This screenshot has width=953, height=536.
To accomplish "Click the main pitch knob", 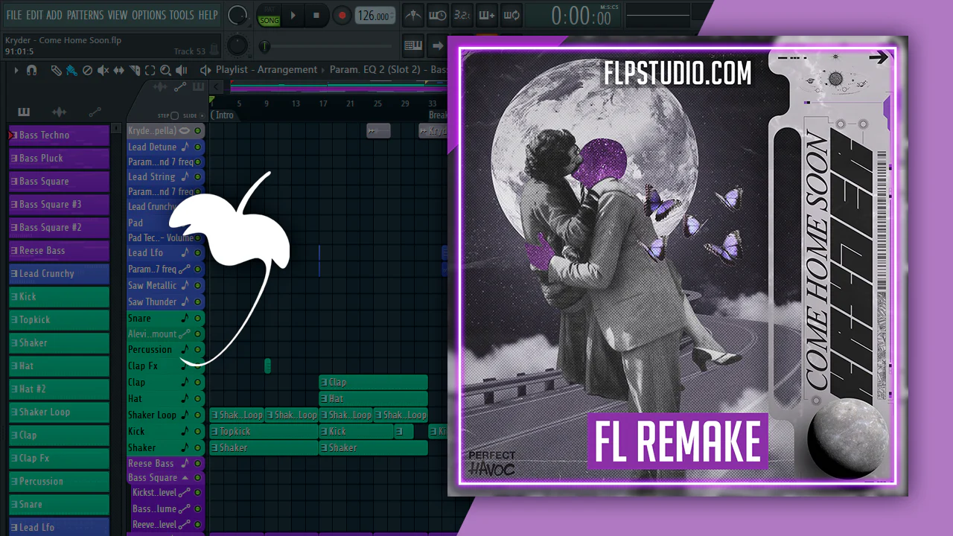I will (x=238, y=45).
